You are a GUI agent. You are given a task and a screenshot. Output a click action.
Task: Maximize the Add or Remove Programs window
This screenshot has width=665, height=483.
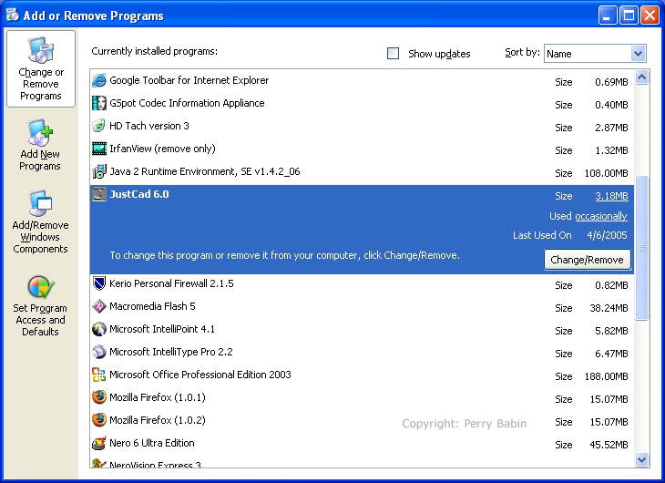(x=629, y=15)
